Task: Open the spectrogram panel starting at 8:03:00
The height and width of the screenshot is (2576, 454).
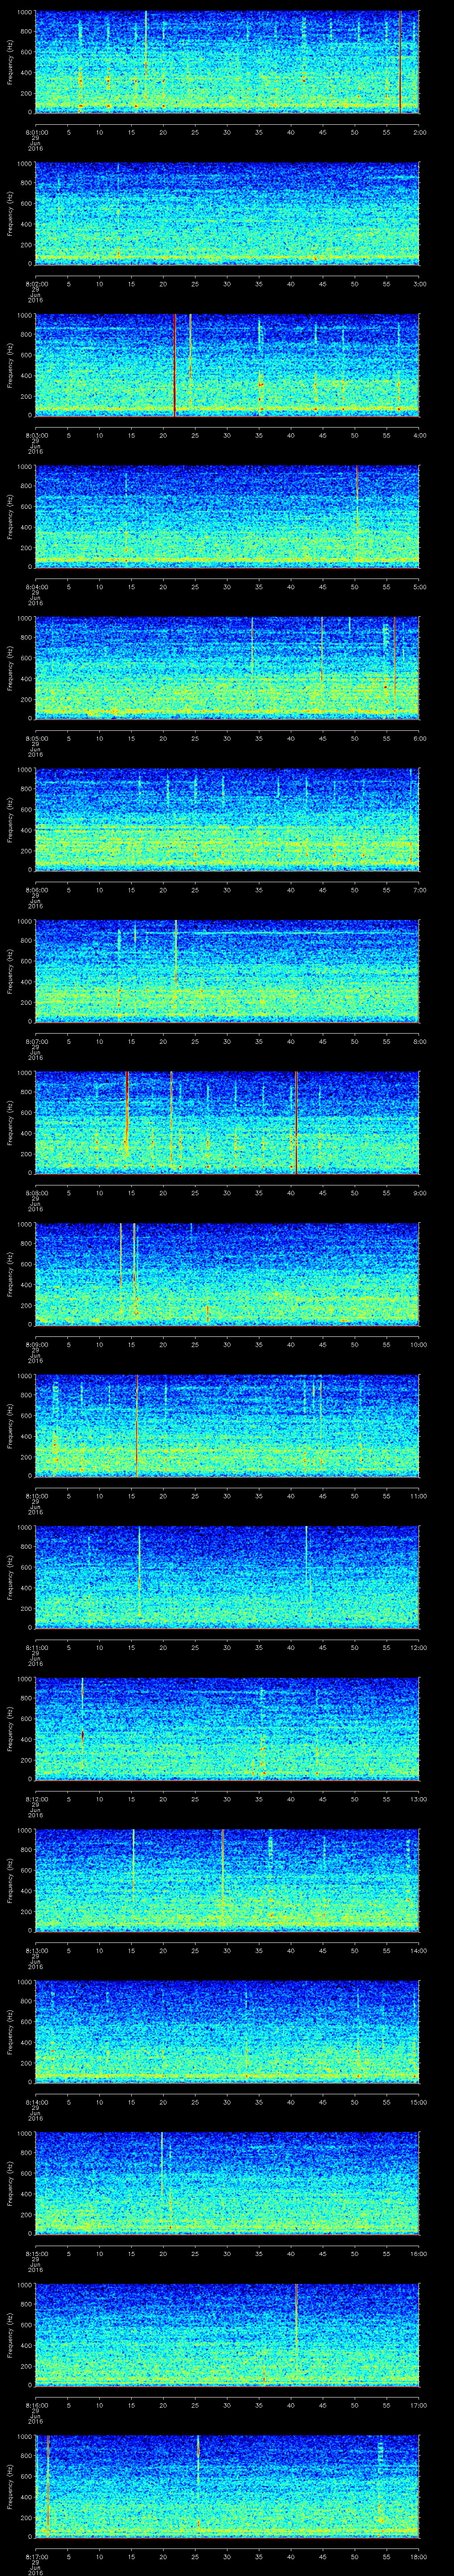Action: point(227,365)
